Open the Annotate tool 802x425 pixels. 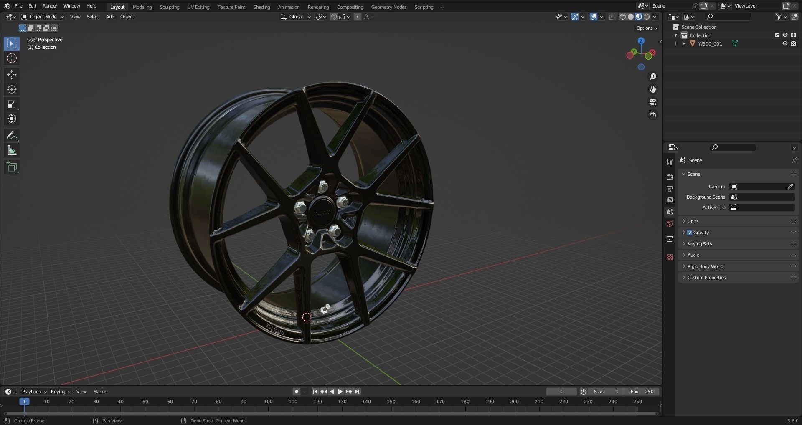pos(11,135)
